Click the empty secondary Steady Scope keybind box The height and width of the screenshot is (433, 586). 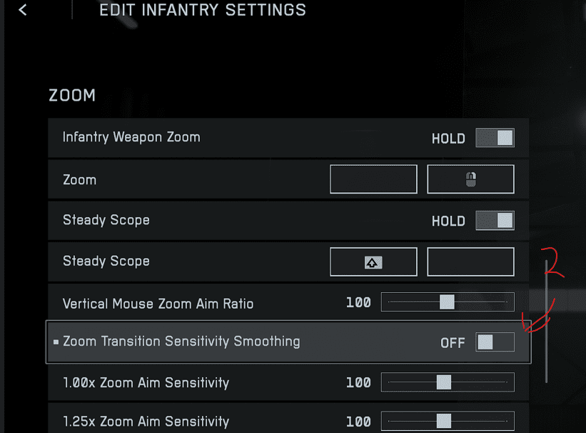[470, 262]
